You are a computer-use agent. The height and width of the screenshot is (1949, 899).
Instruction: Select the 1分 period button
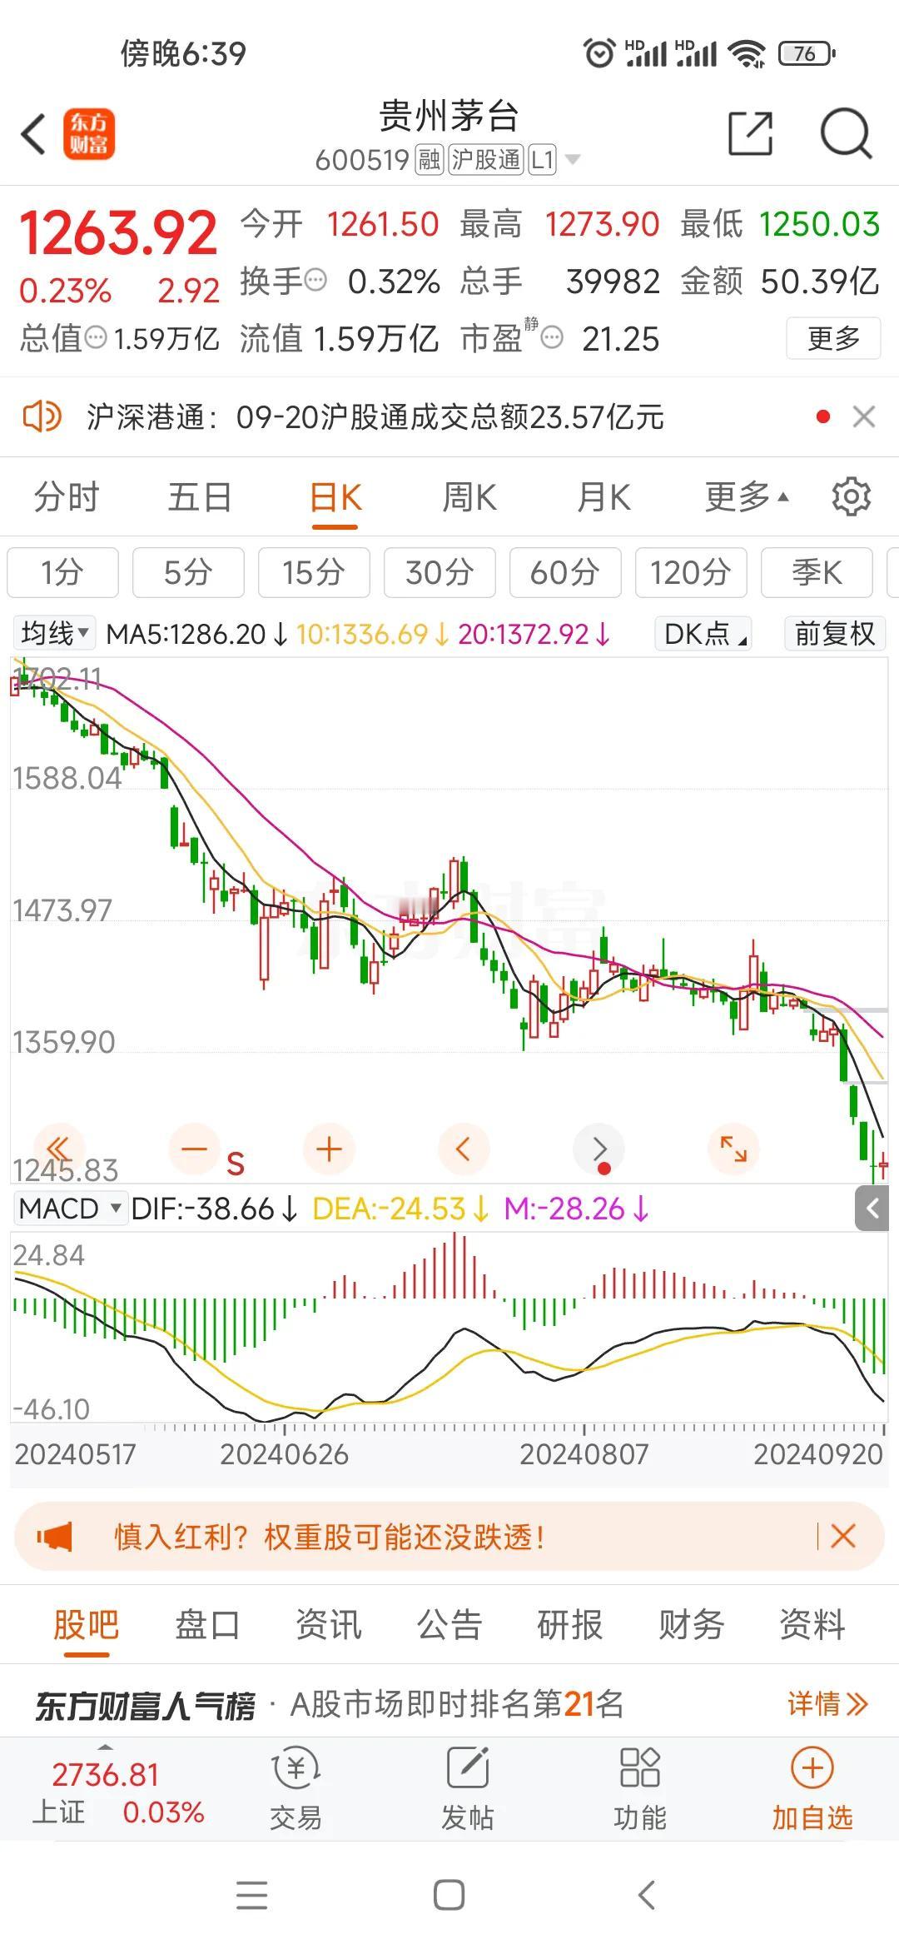tap(62, 573)
